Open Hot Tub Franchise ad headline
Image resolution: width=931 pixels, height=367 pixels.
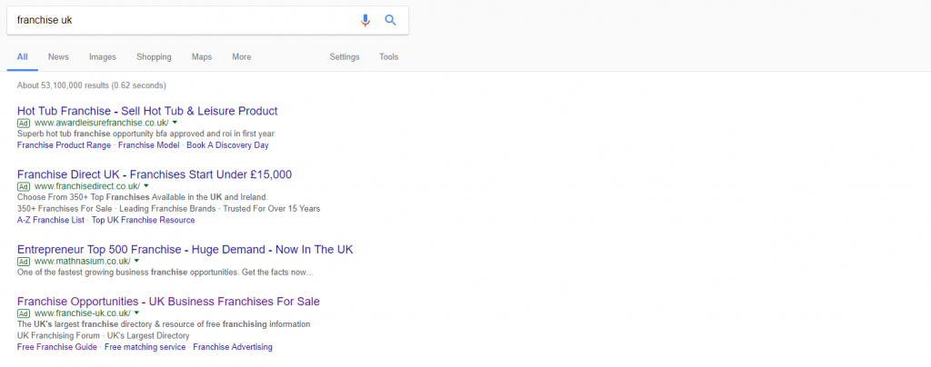point(147,111)
